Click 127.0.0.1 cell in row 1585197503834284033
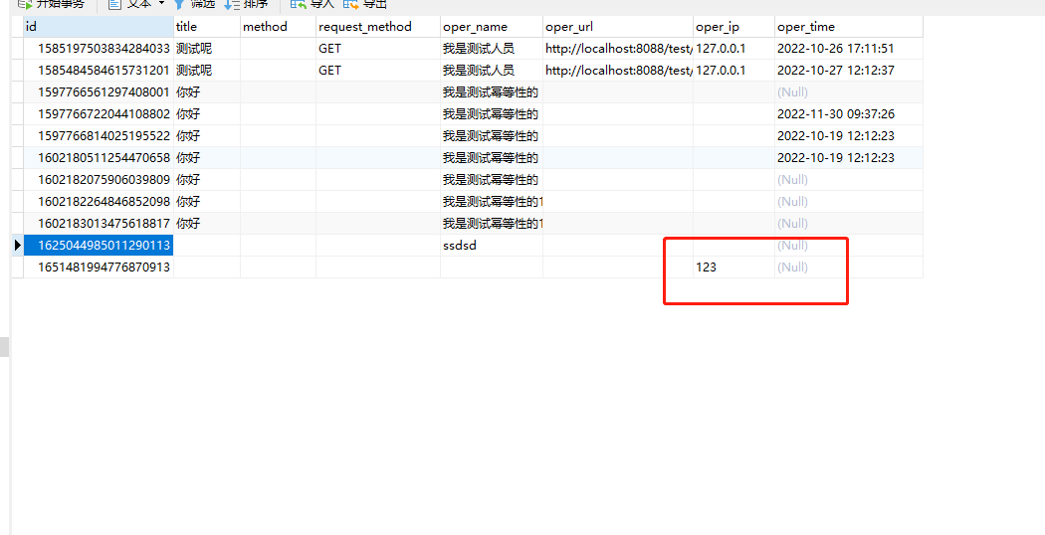Viewport: 1045px width, 535px height. coord(733,49)
